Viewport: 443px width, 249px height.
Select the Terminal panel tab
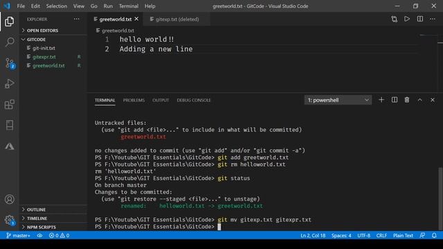tap(105, 100)
